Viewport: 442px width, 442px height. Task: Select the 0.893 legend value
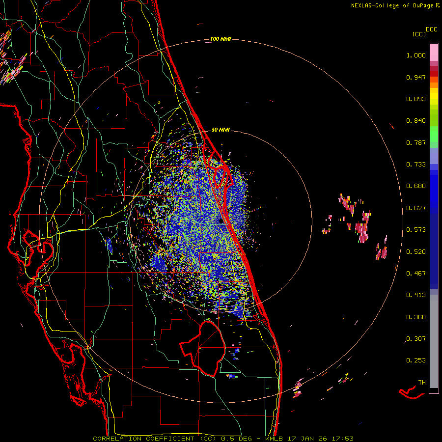tap(416, 99)
